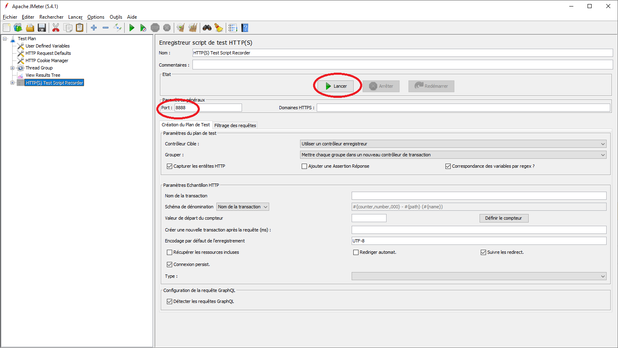
Task: Toggle Connexion persist. checkbox
Action: (169, 264)
